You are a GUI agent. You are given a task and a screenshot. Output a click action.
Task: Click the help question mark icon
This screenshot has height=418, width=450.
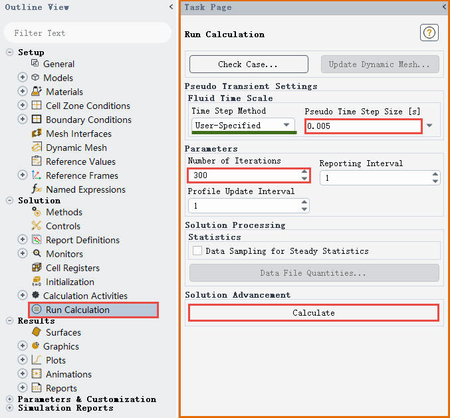point(430,33)
